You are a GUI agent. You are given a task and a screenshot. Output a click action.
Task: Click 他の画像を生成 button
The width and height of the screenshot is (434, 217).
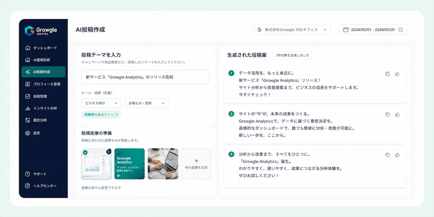tap(196, 164)
